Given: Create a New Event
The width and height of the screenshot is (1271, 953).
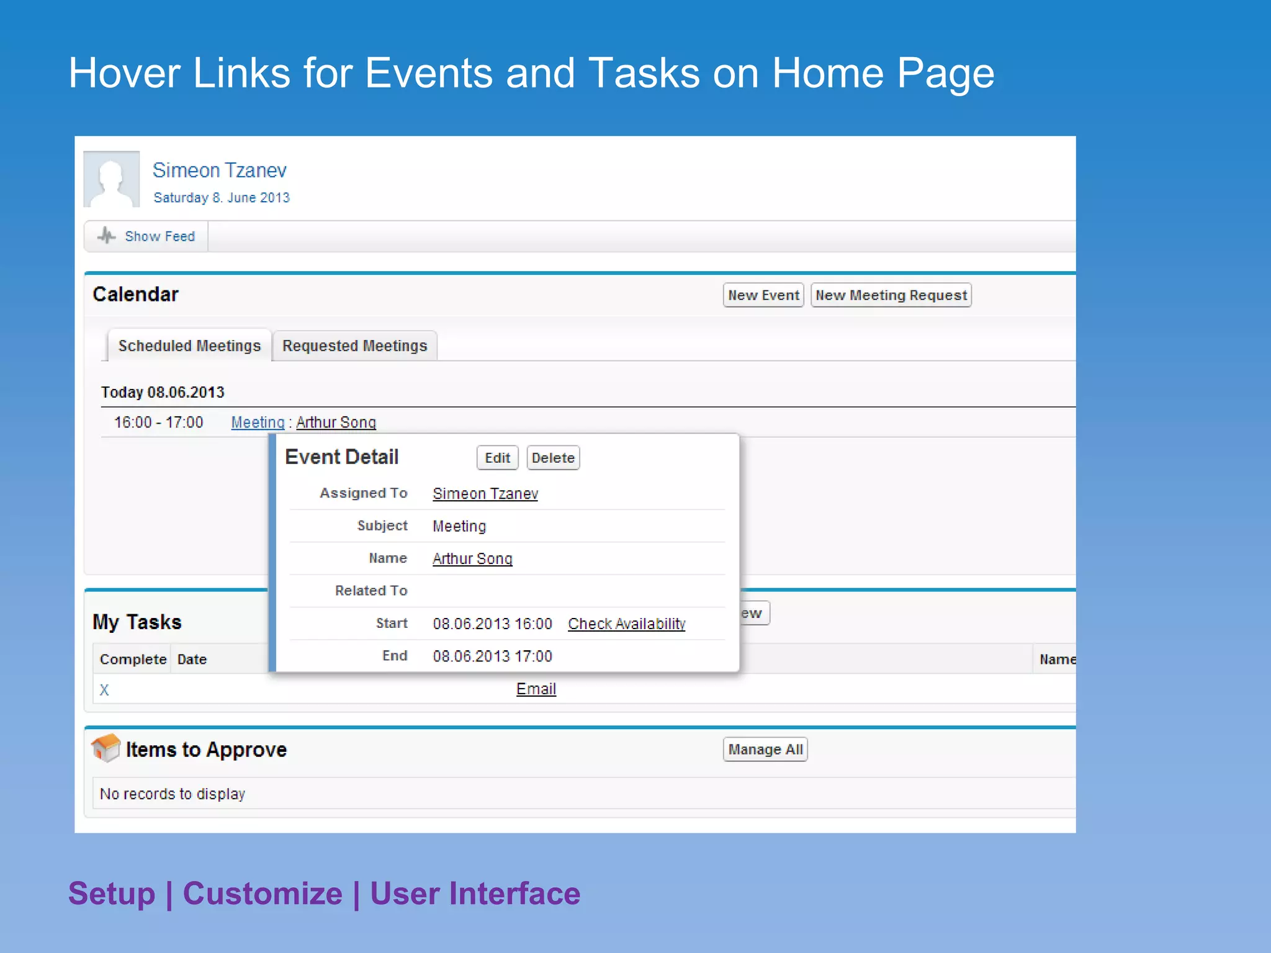Looking at the screenshot, I should click(763, 295).
